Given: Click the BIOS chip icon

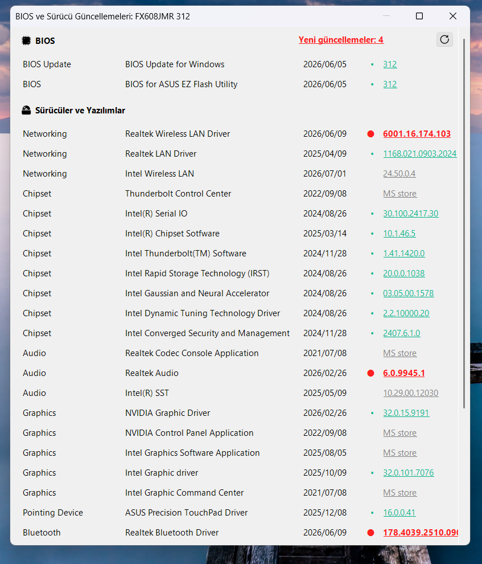Looking at the screenshot, I should pos(26,40).
